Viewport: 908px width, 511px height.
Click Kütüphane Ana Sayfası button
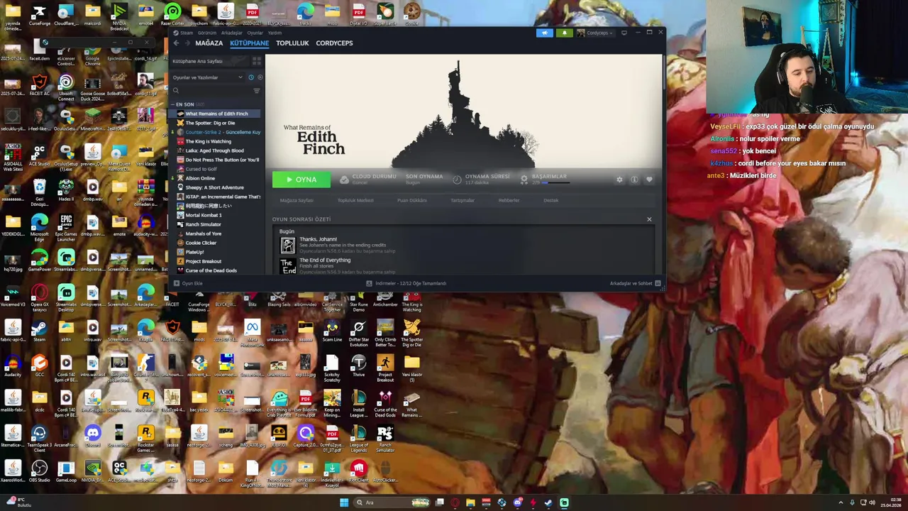tap(210, 61)
